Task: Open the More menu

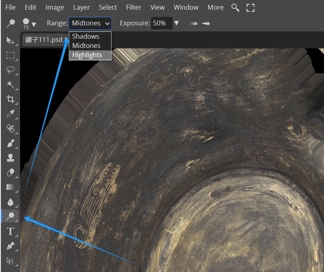Action: pos(215,7)
